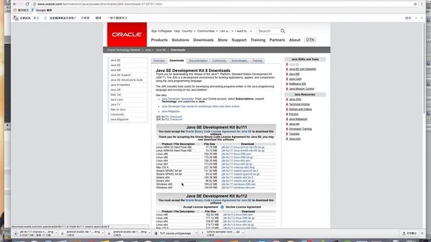Expand options for jdk-8u111 macosx download
431x242 pixels.
[x=56, y=233]
